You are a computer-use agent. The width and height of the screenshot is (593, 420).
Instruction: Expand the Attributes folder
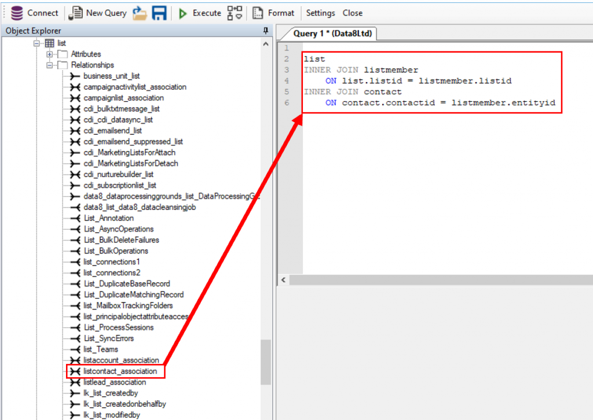click(50, 54)
